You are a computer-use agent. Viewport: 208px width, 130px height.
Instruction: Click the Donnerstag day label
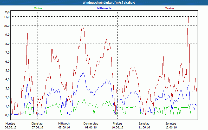[91, 124]
